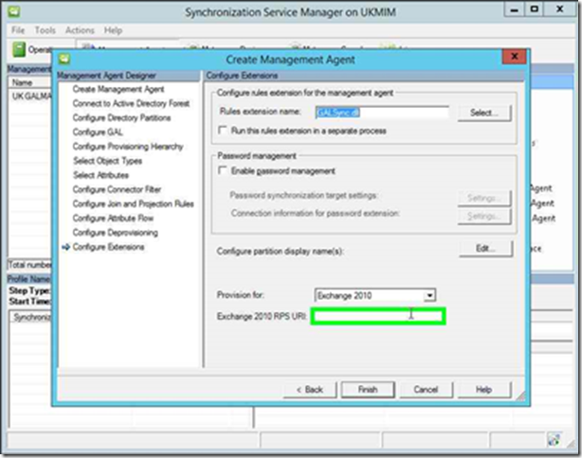Select Create Management Agent designer step

pos(118,89)
